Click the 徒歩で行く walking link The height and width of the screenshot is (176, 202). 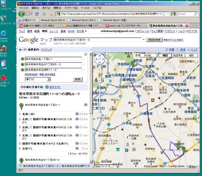pyautogui.click(x=55, y=87)
